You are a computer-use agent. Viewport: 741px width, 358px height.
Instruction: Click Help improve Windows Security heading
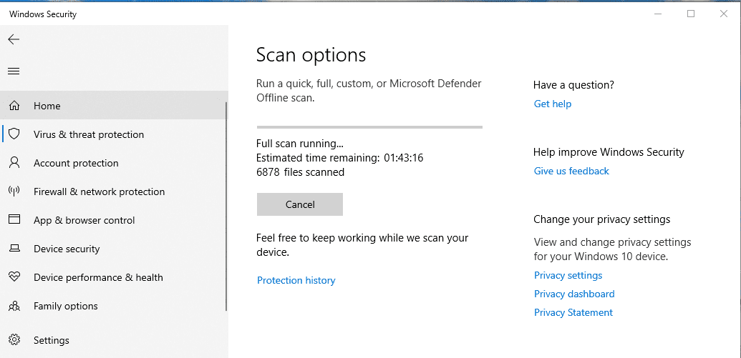tap(609, 152)
